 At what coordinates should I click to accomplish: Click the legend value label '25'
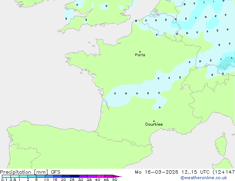point(72,180)
